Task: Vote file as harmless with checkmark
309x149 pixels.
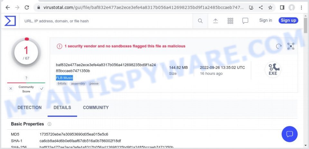Action: (42, 89)
